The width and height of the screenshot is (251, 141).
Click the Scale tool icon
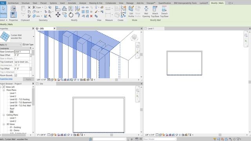(87, 12)
